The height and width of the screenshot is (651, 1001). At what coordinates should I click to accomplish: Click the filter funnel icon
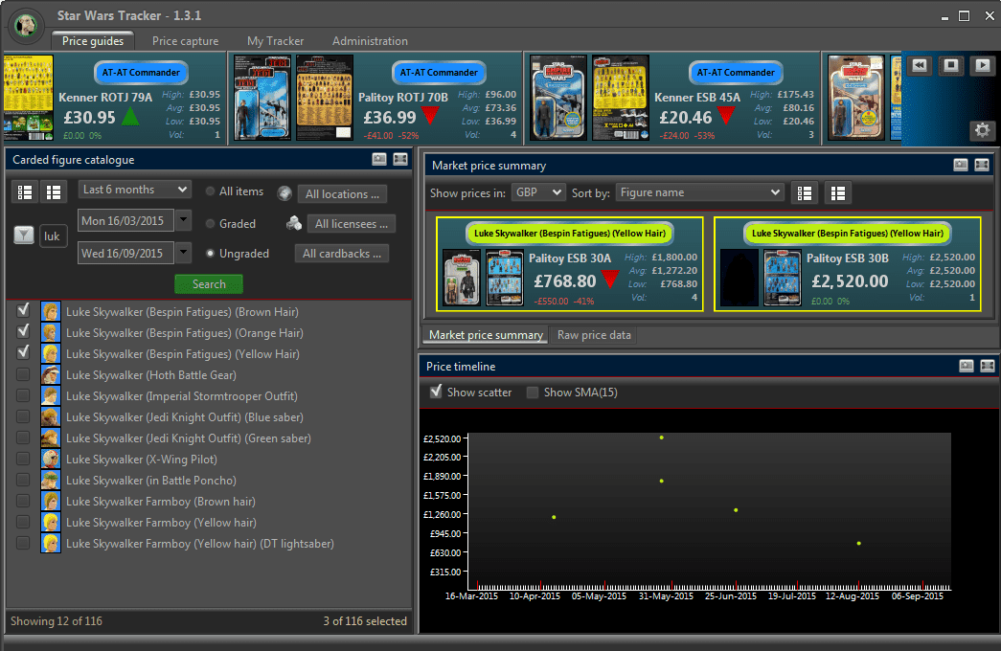click(x=25, y=236)
